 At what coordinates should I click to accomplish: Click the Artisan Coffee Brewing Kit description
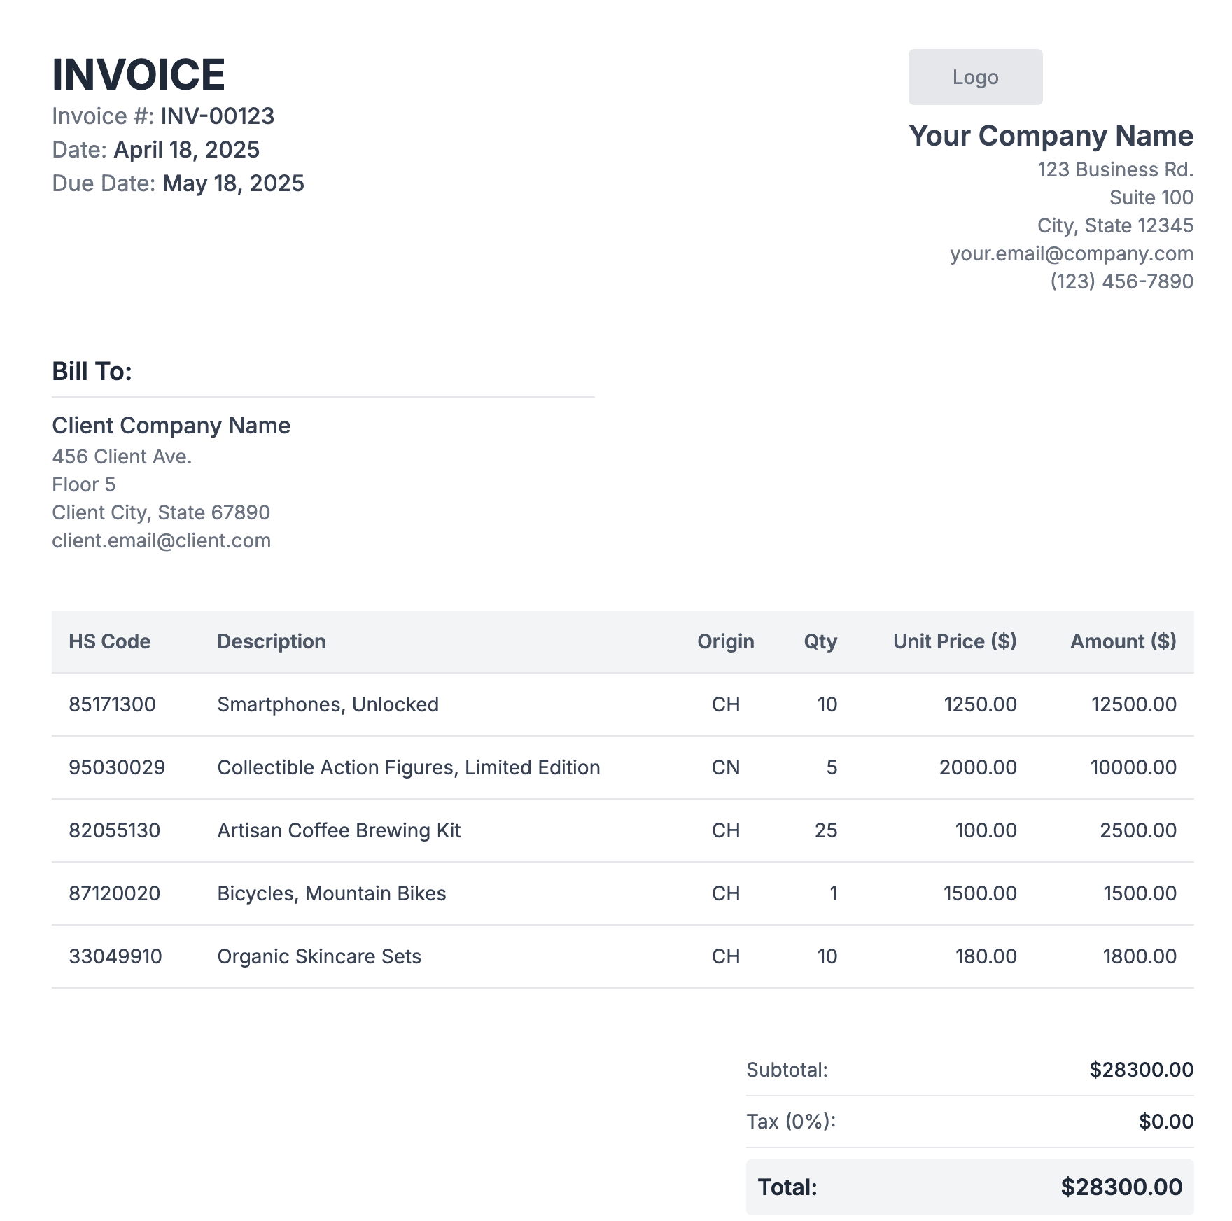339,830
